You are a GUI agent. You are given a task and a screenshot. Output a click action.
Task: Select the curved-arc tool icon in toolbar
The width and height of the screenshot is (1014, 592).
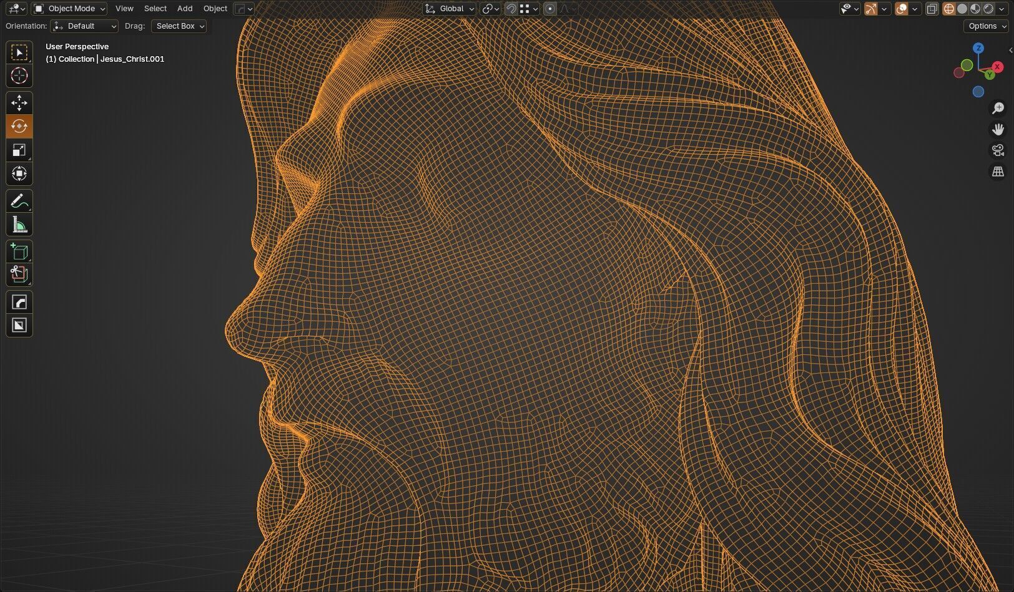tap(19, 302)
